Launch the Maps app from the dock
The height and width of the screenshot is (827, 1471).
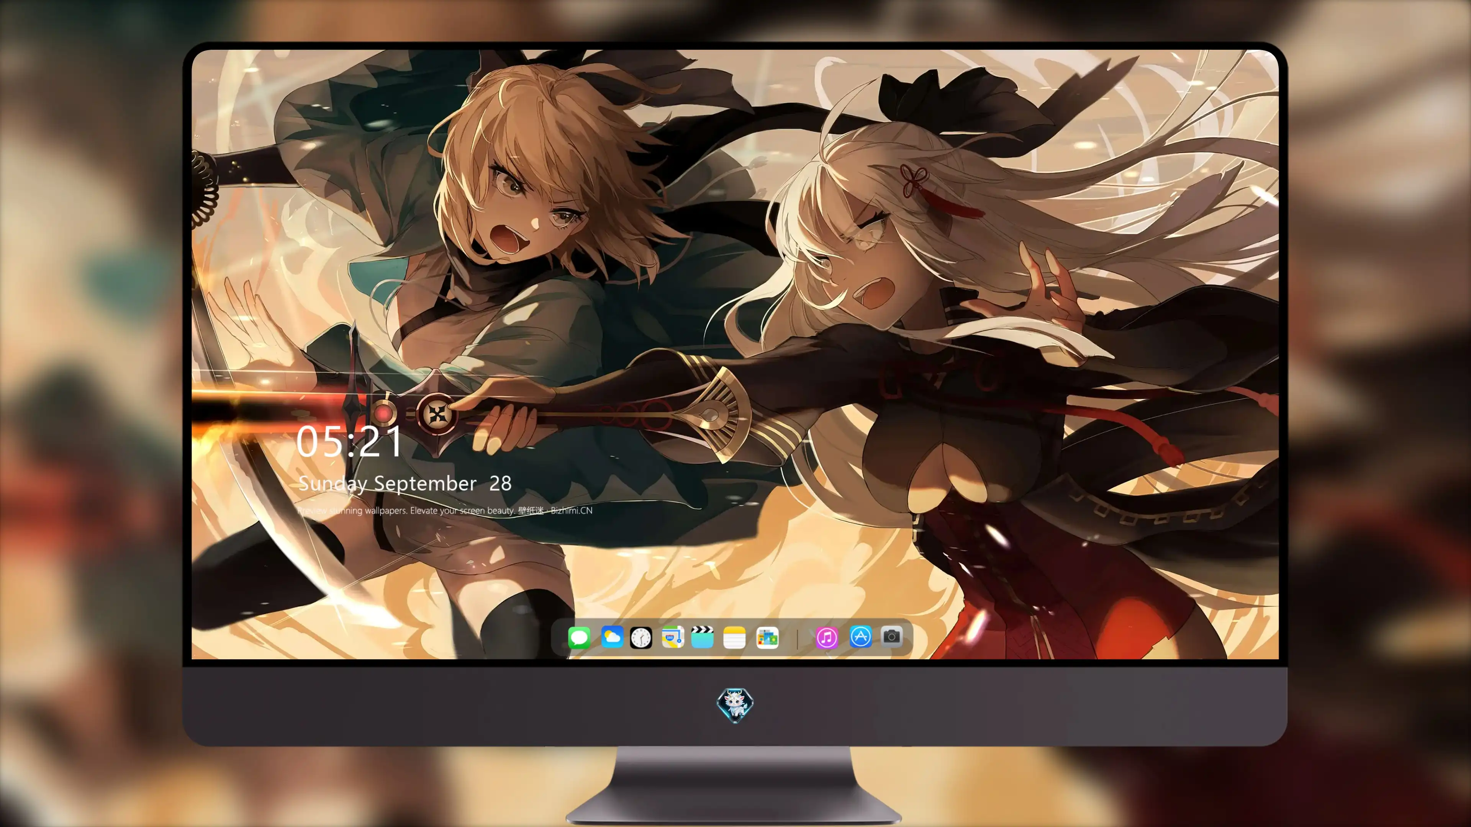[673, 637]
